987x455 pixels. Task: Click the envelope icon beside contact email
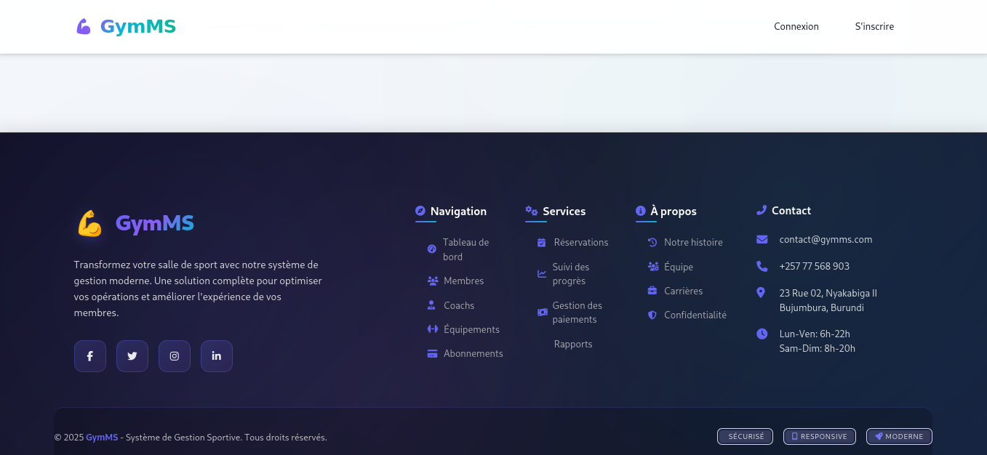(762, 239)
